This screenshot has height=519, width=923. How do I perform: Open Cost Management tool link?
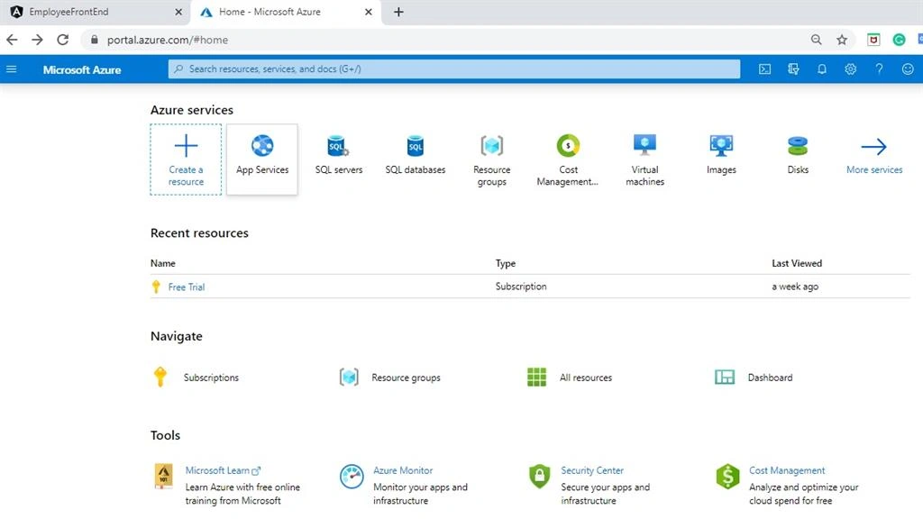click(x=786, y=470)
